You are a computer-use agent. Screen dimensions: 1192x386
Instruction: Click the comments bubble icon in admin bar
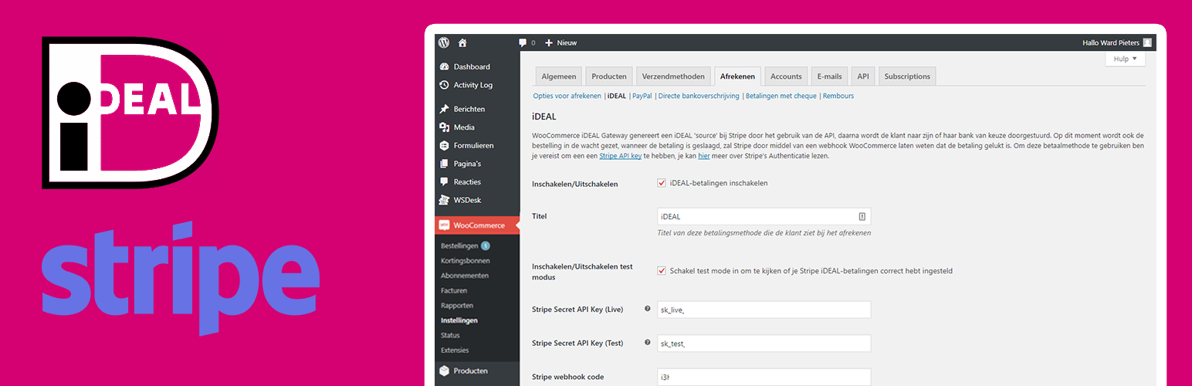(523, 43)
